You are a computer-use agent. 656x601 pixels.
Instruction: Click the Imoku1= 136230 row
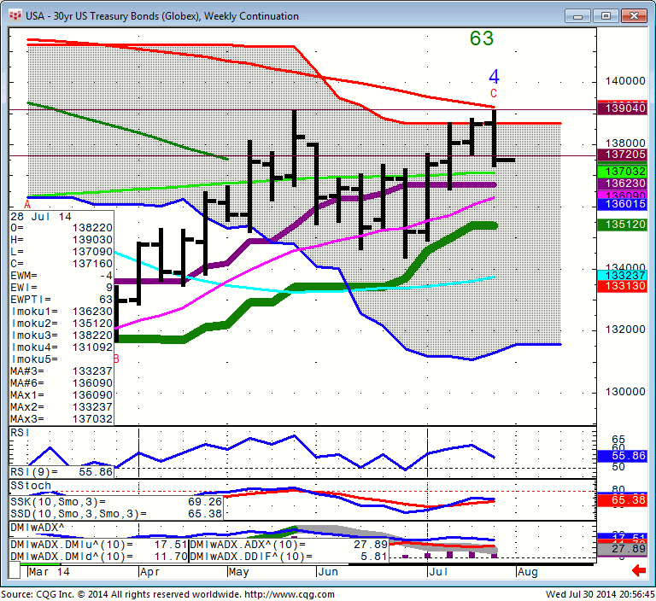(x=61, y=312)
